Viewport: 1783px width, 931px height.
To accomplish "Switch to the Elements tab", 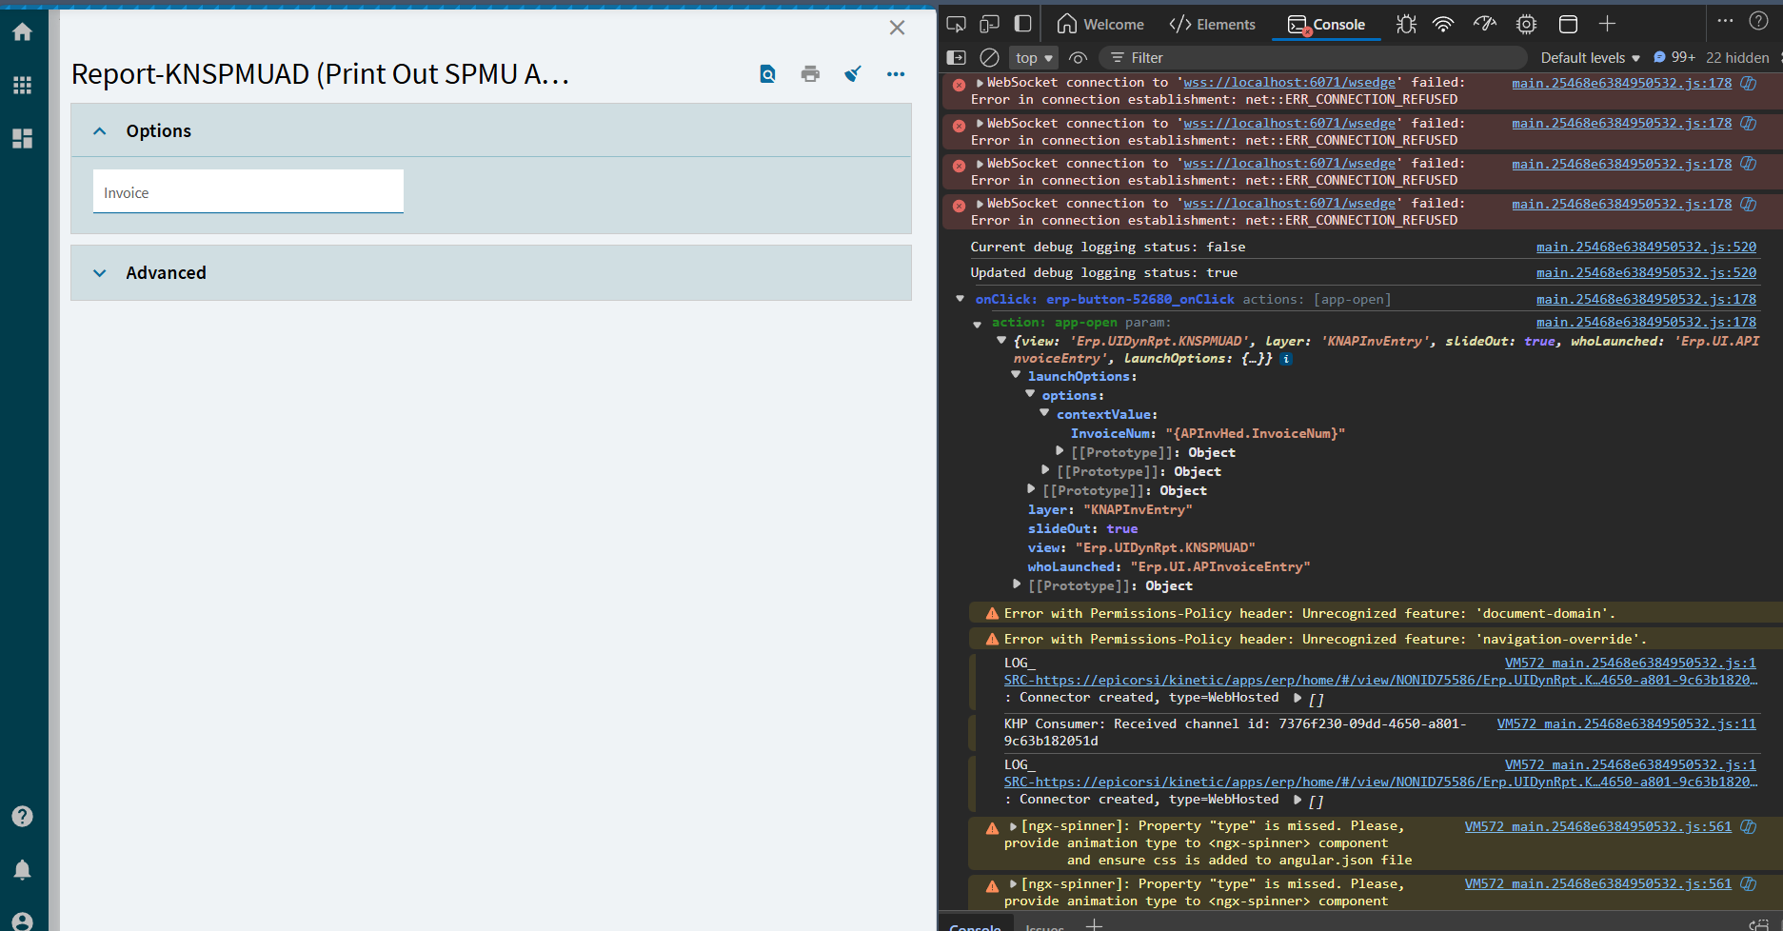I will tap(1213, 25).
